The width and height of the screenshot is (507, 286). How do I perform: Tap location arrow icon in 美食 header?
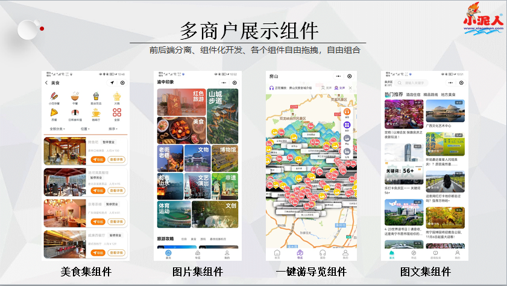pyautogui.click(x=112, y=83)
